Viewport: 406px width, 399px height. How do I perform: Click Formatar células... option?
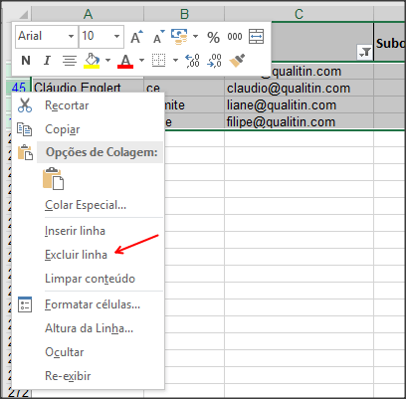click(x=93, y=304)
